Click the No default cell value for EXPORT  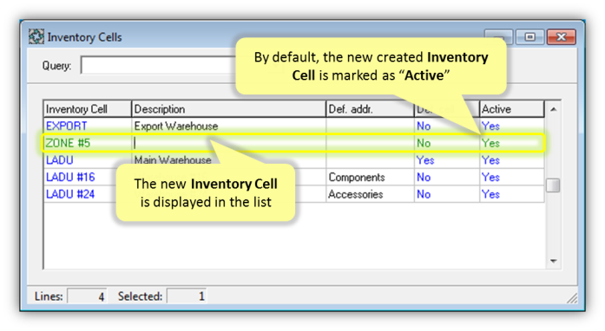coord(424,126)
